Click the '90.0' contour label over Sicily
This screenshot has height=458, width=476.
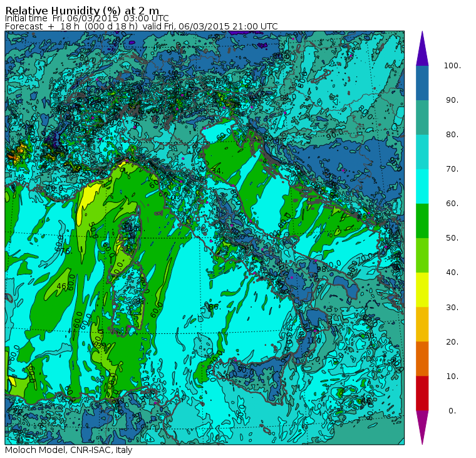(x=246, y=370)
